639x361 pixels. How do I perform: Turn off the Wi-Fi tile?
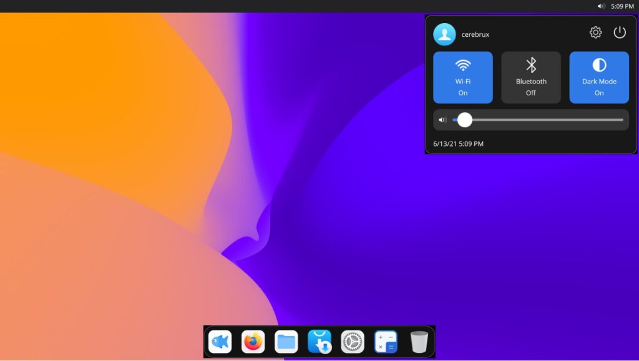click(462, 77)
